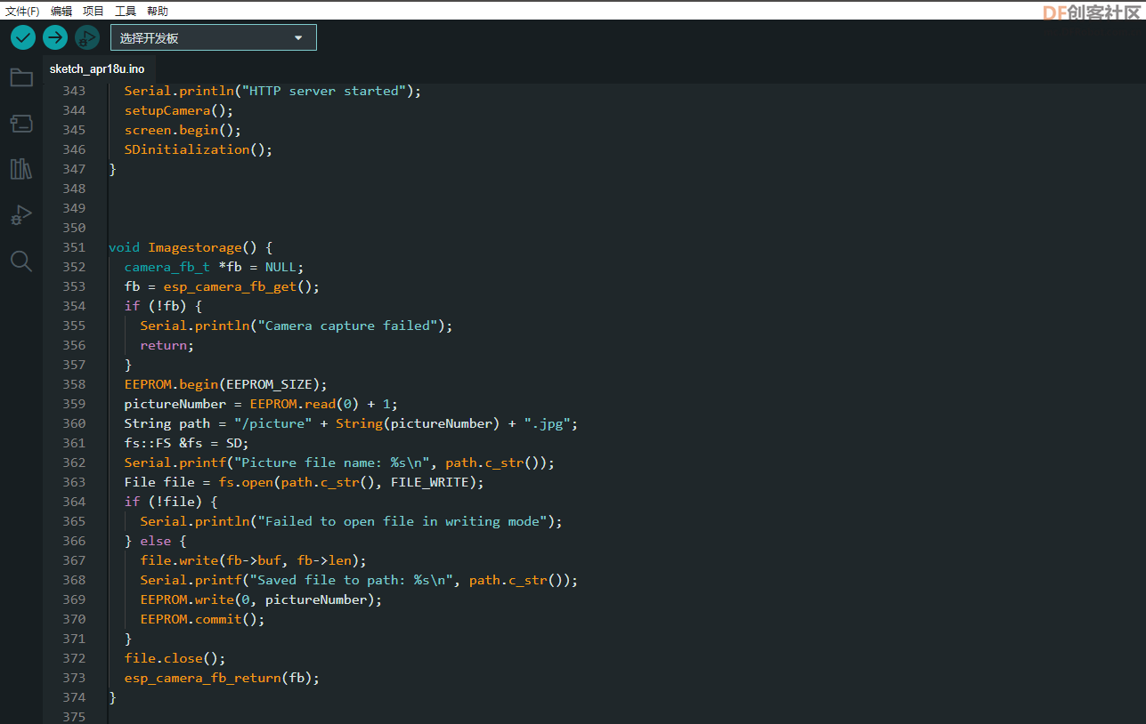The height and width of the screenshot is (724, 1146).
Task: Open the 项目 menu
Action: (x=93, y=11)
